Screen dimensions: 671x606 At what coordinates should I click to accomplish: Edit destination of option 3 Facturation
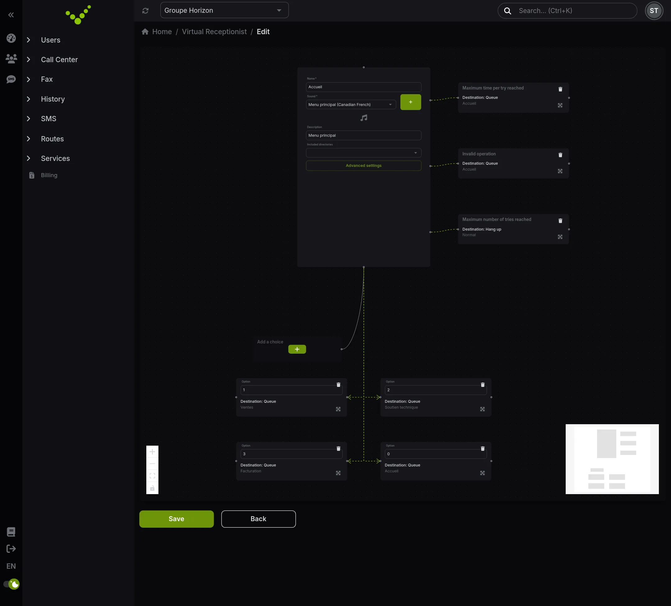338,473
